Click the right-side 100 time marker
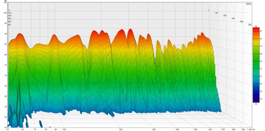Image resolution: width=265 pixels, height=131 pixels. tap(216, 13)
